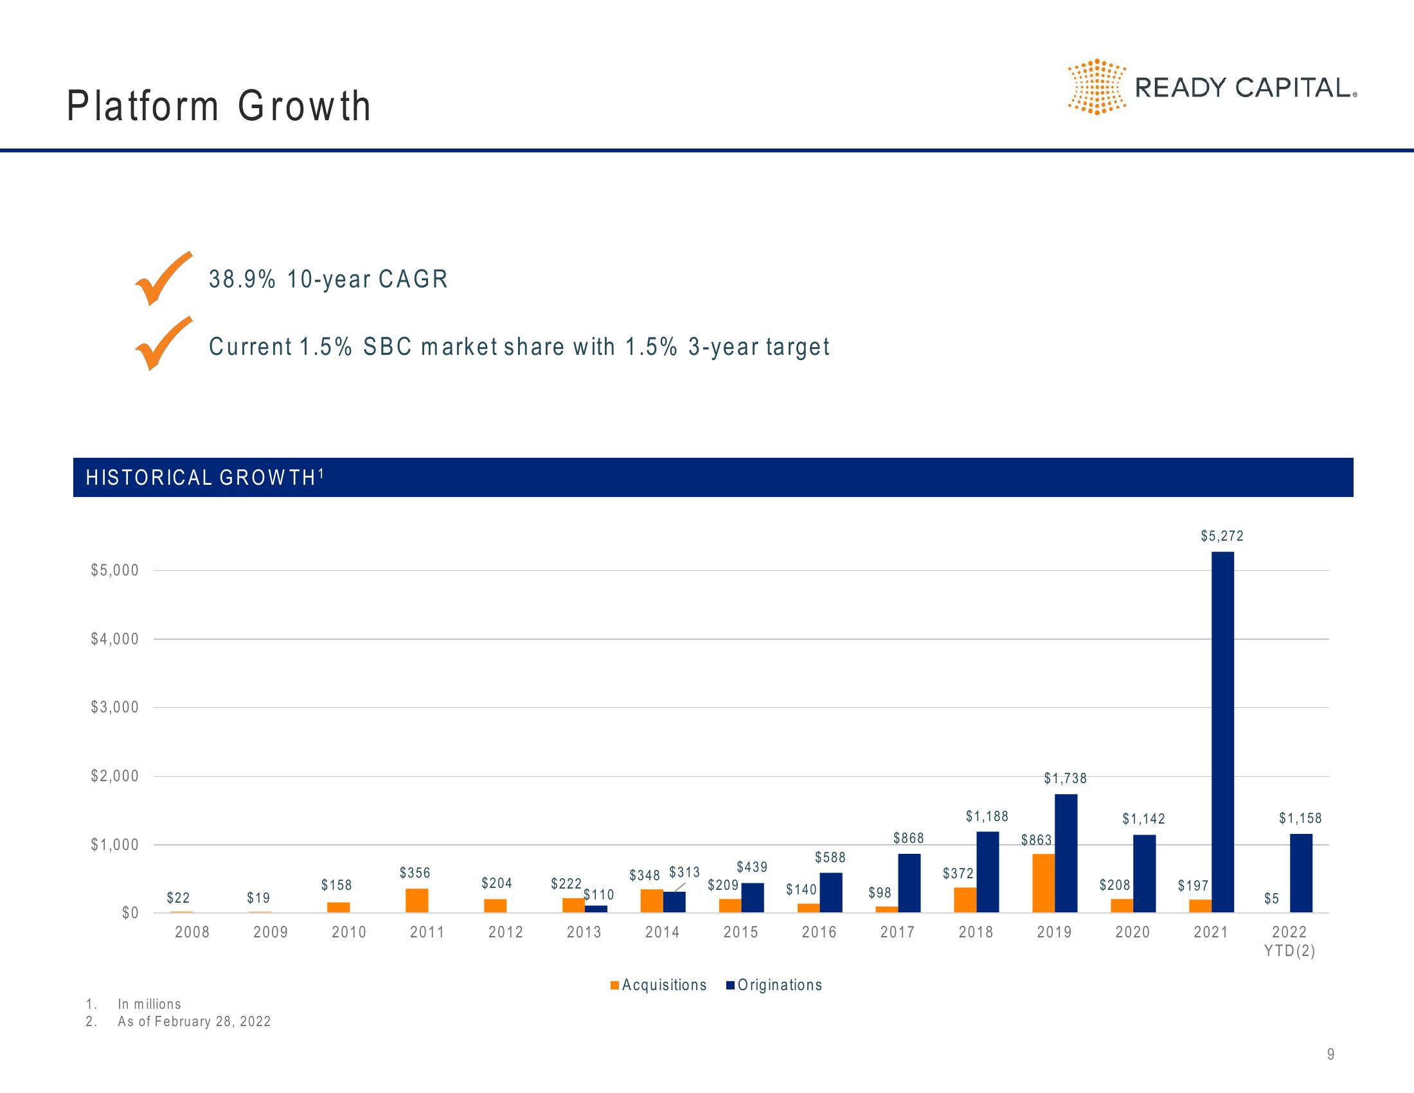Select the 38.9% 10-year CAGR text
The height and width of the screenshot is (1093, 1414).
pos(328,279)
